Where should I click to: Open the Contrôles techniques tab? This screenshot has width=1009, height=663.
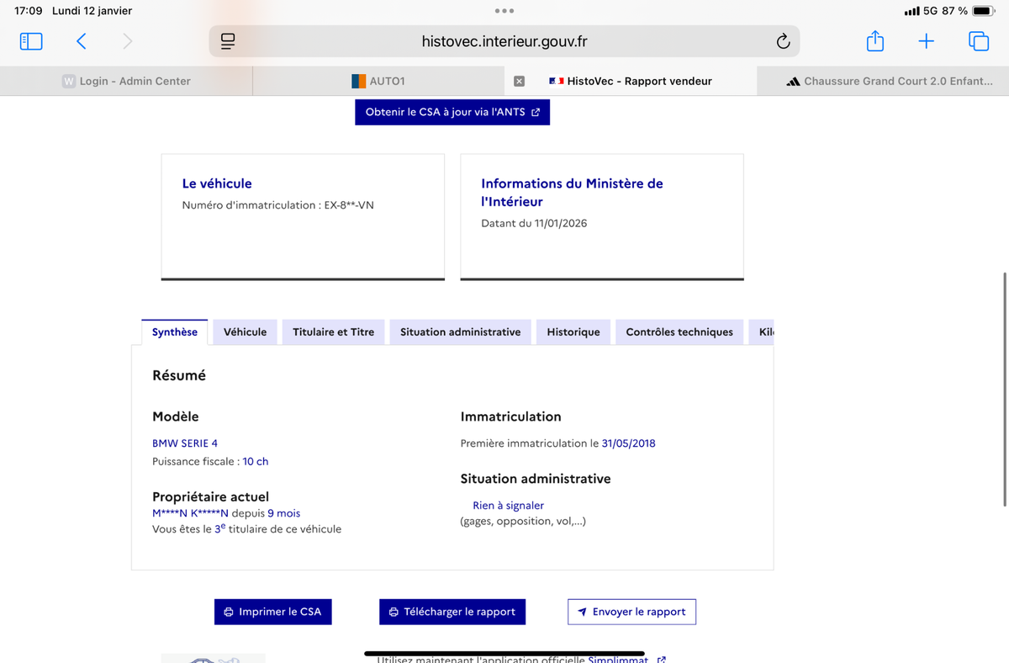tap(679, 332)
